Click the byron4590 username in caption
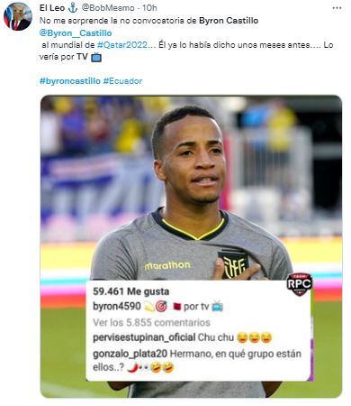Image resolution: width=351 pixels, height=406 pixels. [117, 306]
